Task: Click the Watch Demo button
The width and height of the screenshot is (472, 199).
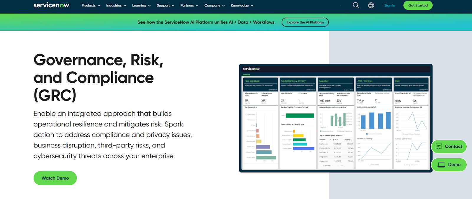Action: 55,178
